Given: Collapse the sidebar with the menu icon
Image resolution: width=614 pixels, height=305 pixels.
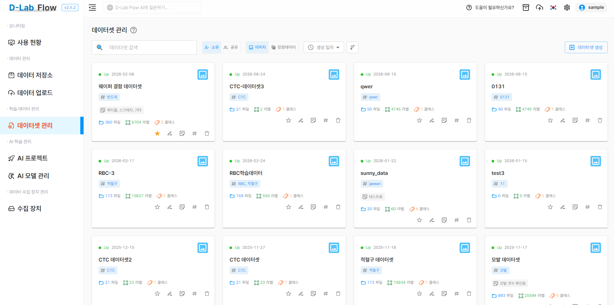Looking at the screenshot, I should (92, 8).
